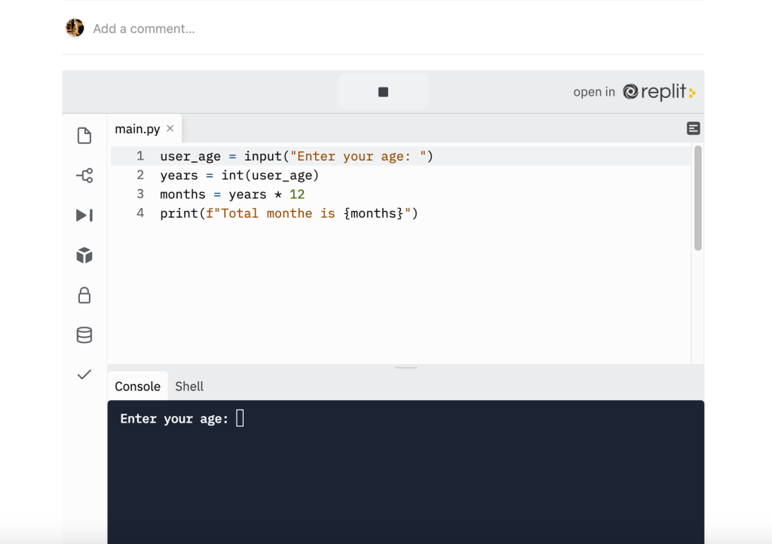
Task: Stop the running program
Action: click(383, 92)
